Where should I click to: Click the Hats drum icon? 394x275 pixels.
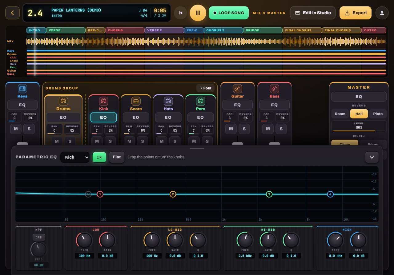pos(168,101)
